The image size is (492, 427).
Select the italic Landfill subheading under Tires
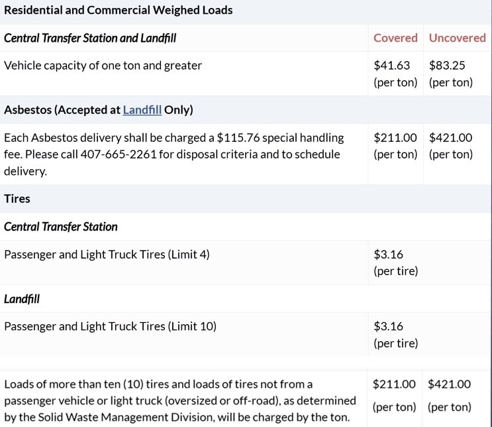(x=22, y=298)
